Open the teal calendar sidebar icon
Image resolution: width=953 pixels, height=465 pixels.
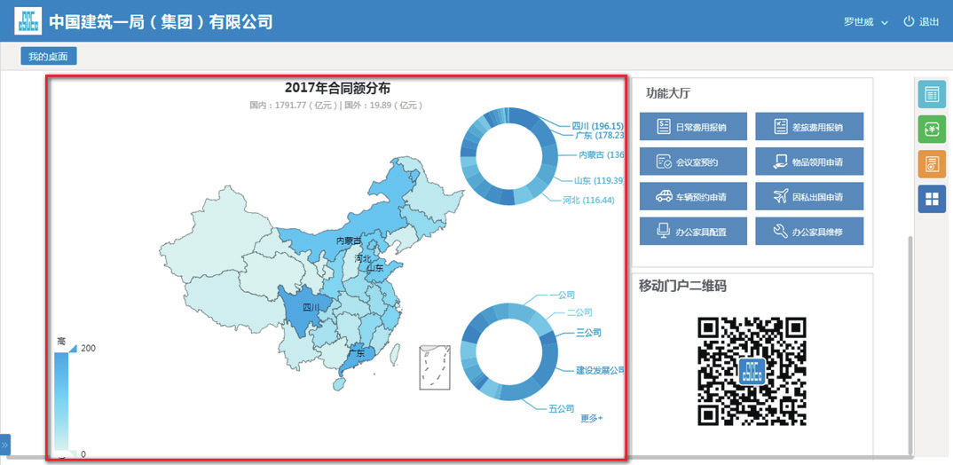pos(931,95)
